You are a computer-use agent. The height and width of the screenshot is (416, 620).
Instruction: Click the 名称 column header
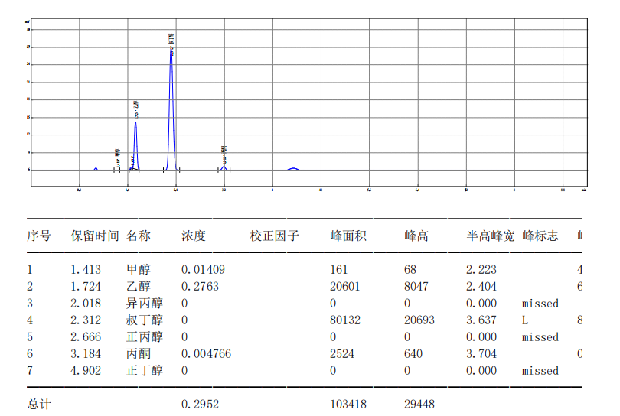coord(139,236)
